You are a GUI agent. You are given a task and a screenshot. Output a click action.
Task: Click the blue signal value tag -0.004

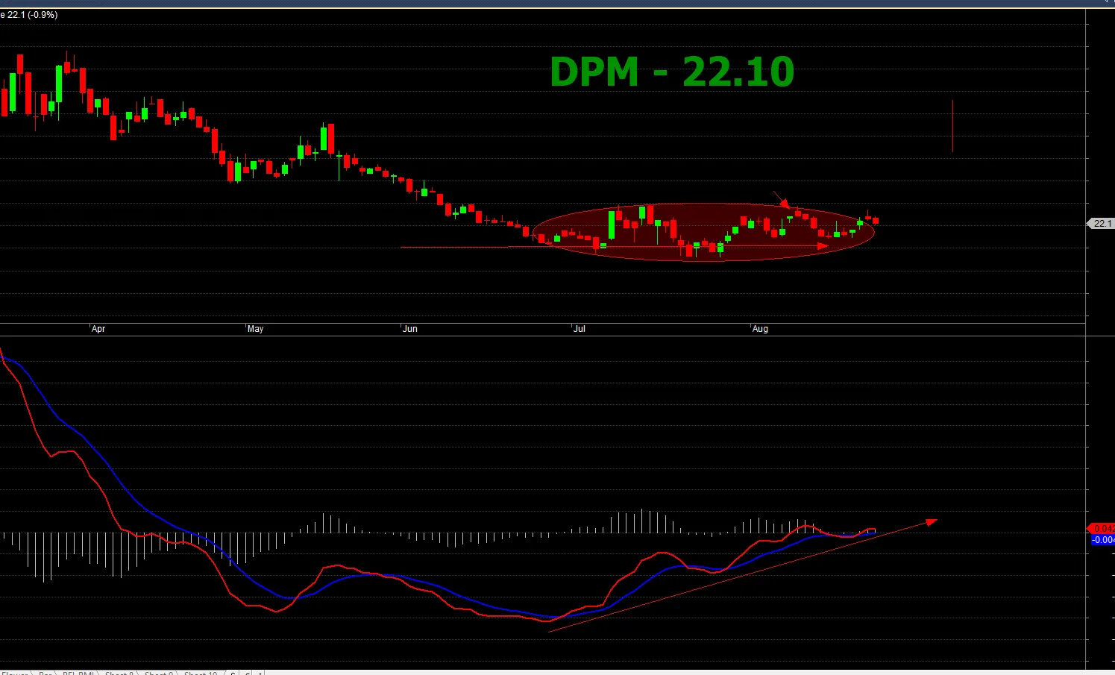(x=1102, y=539)
